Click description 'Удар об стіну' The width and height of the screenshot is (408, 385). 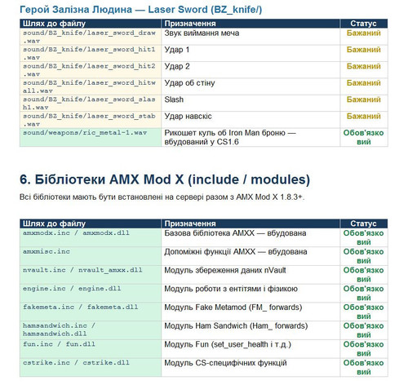pos(189,83)
